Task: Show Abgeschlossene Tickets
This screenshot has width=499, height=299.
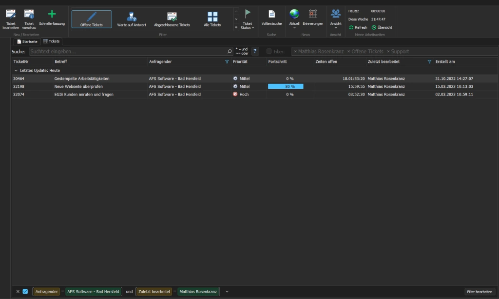Action: tap(172, 19)
